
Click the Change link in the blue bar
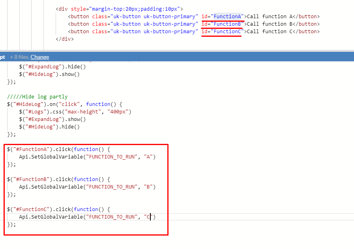(x=40, y=57)
